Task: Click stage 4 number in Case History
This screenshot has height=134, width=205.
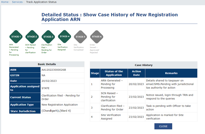Action: [92, 117]
